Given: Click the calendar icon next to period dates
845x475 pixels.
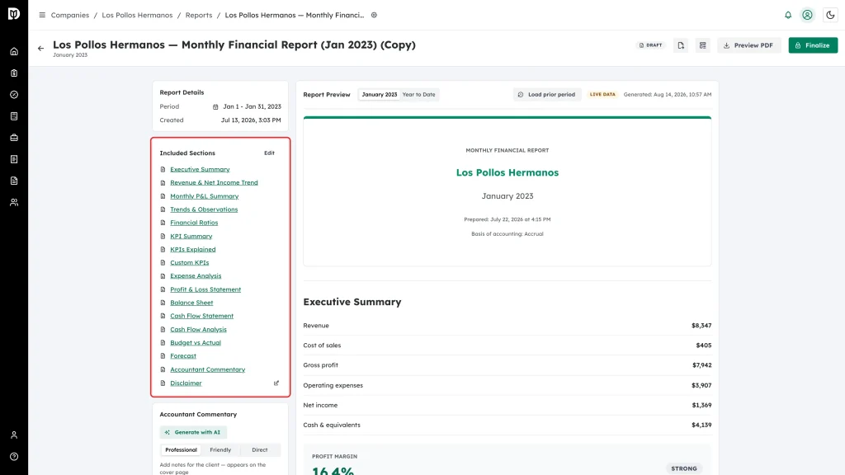Looking at the screenshot, I should [215, 106].
